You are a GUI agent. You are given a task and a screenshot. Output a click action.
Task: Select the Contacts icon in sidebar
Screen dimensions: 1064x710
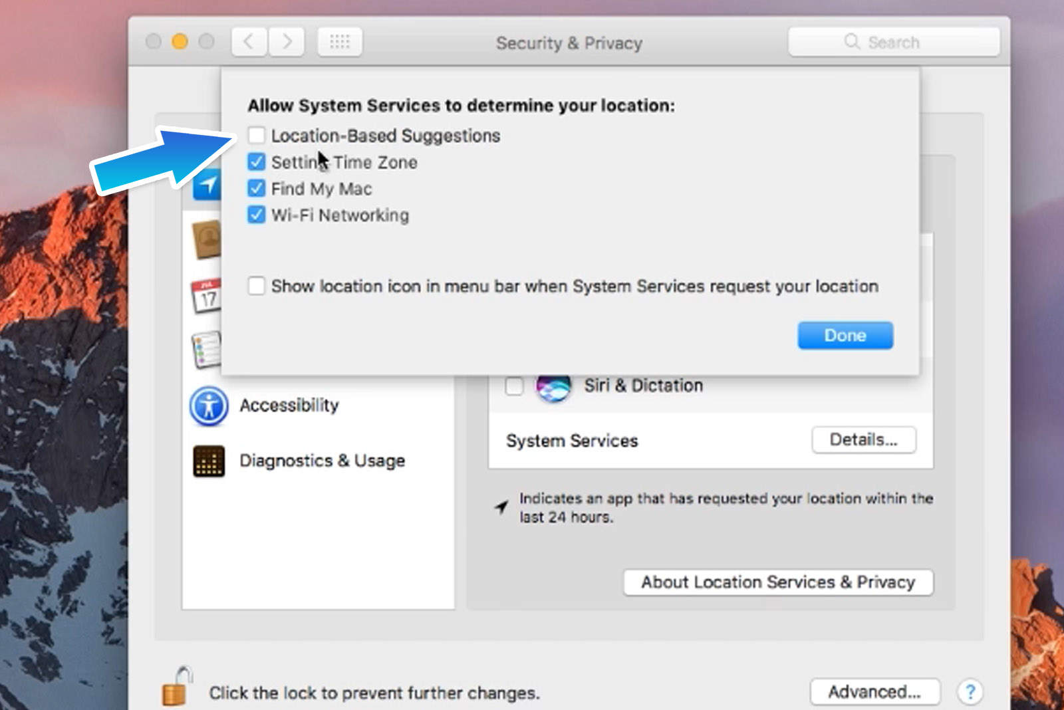(x=207, y=239)
